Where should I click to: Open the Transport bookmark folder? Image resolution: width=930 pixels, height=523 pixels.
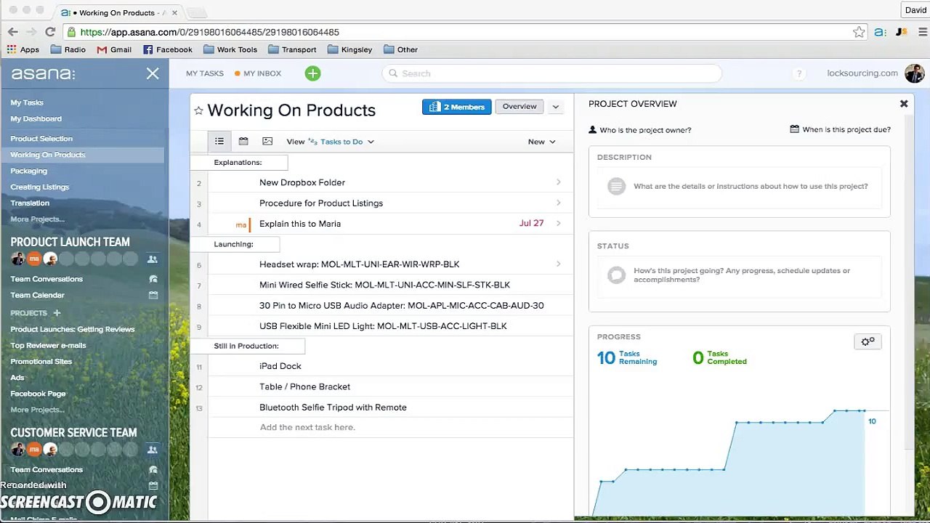pyautogui.click(x=292, y=49)
